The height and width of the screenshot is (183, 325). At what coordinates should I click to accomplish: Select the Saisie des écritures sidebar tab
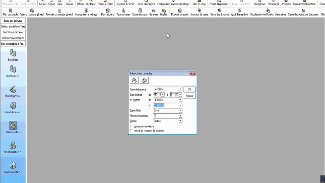click(x=13, y=21)
